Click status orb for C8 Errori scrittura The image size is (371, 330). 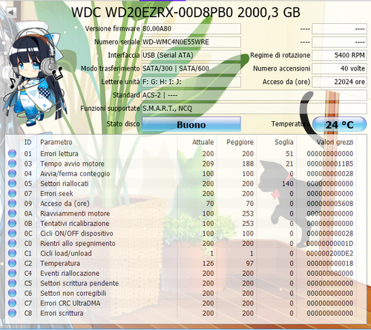[x=12, y=313]
